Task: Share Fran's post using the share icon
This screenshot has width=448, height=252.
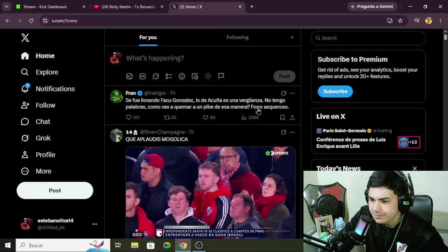Action: pos(292,118)
